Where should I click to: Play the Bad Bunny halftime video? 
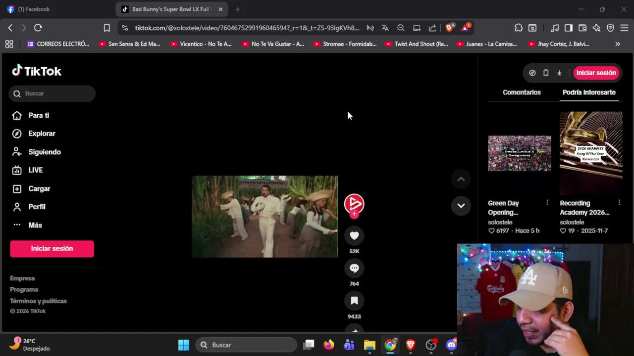264,217
